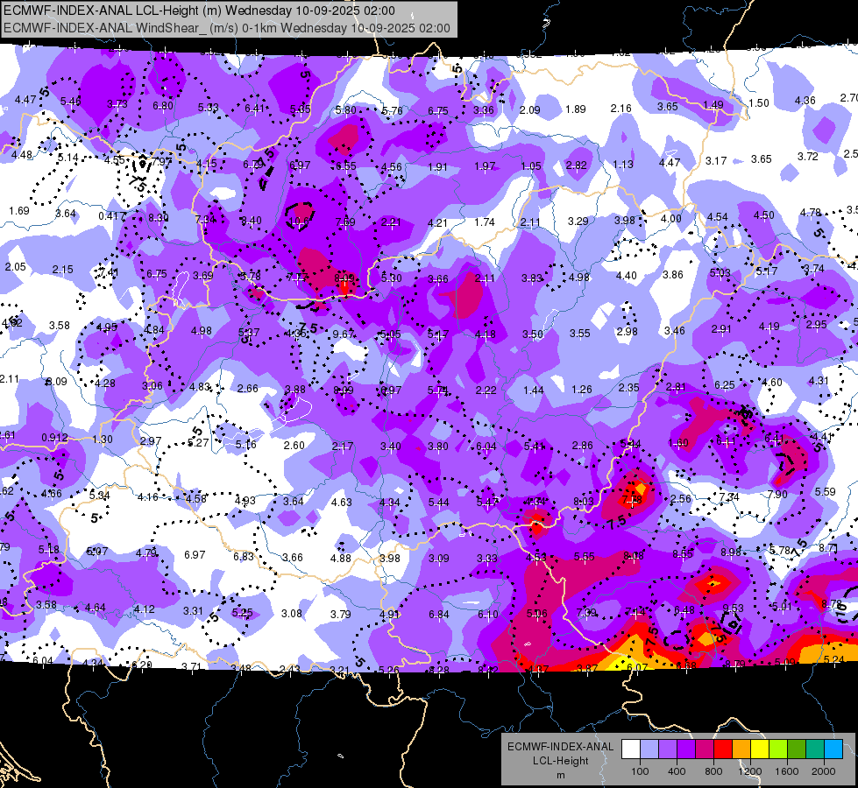Click the wind shear value 6.25
Viewport: 858px width, 788px height.
pos(725,385)
